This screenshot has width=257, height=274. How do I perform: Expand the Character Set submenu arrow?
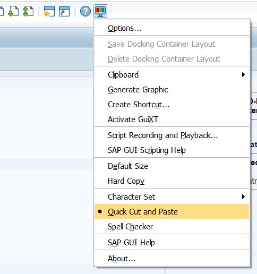[x=243, y=196]
